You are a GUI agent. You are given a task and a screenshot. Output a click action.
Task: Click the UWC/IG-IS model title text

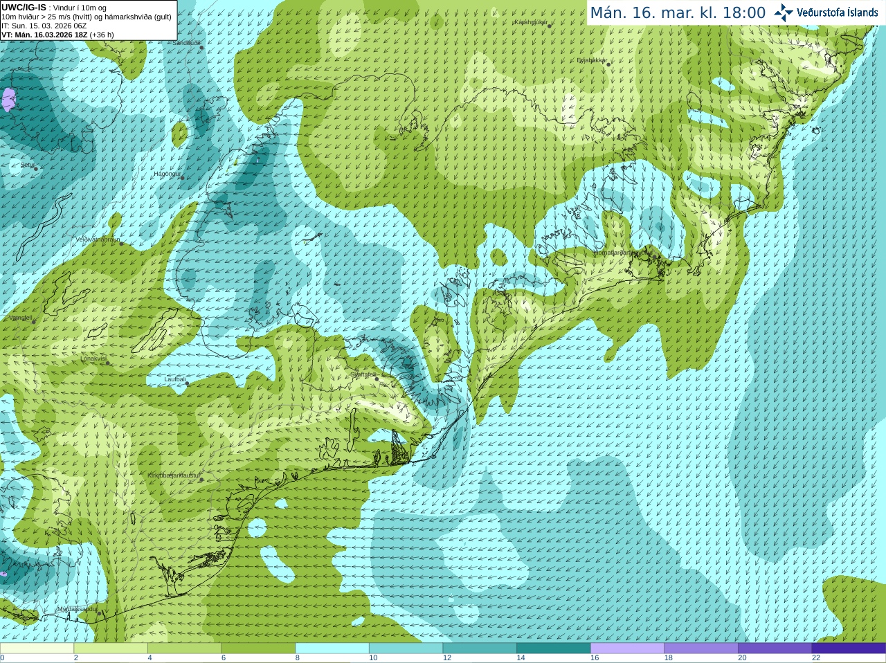[x=24, y=8]
